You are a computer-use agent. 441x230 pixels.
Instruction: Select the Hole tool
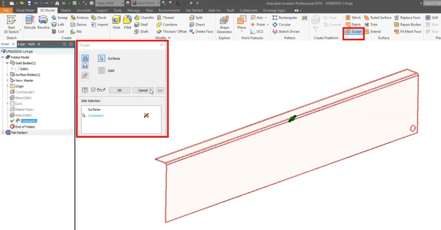point(116,22)
